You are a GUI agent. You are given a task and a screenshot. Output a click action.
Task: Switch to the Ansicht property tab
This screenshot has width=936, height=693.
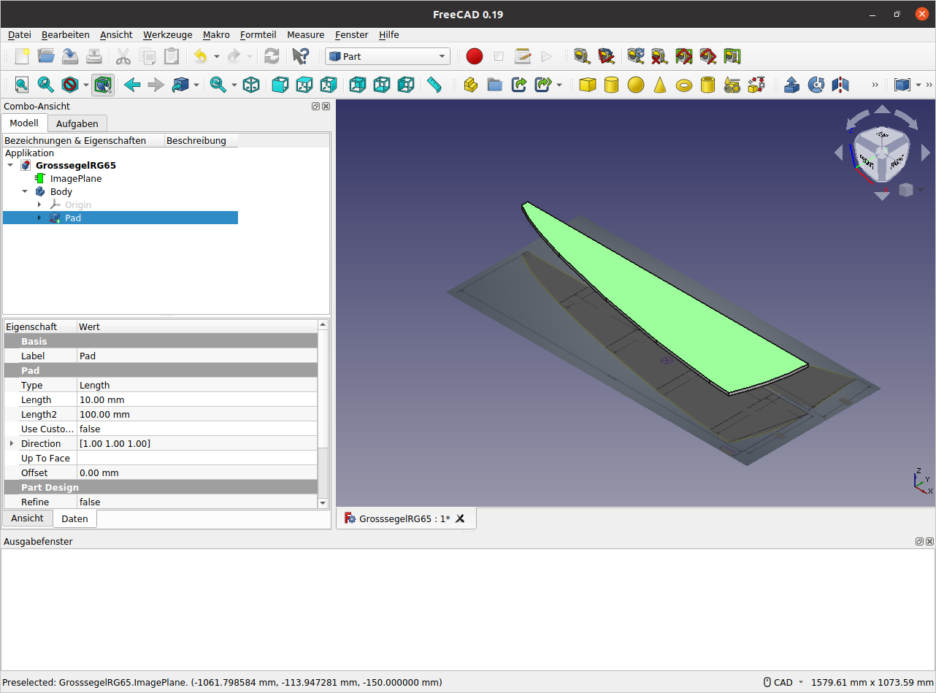(27, 518)
